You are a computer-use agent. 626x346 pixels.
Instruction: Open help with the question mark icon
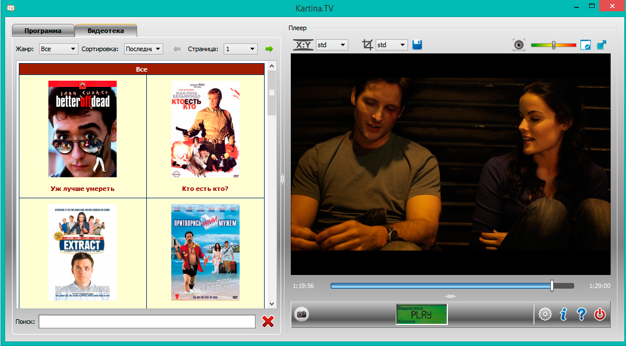coord(582,315)
